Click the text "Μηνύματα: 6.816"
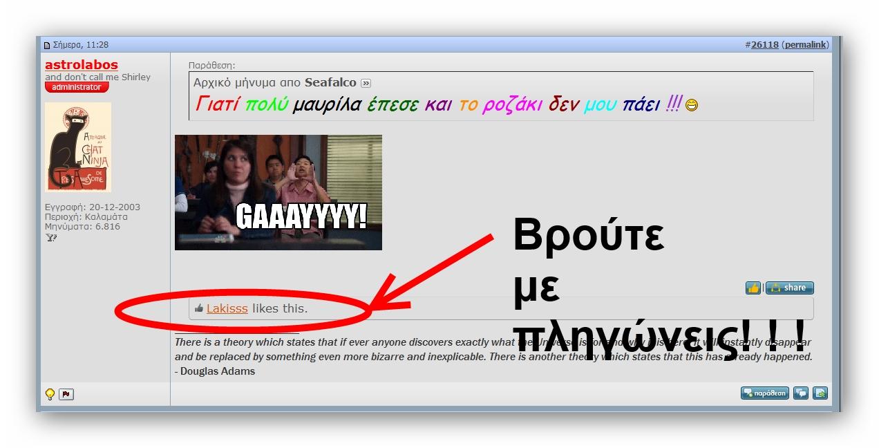The width and height of the screenshot is (879, 448). pos(82,226)
